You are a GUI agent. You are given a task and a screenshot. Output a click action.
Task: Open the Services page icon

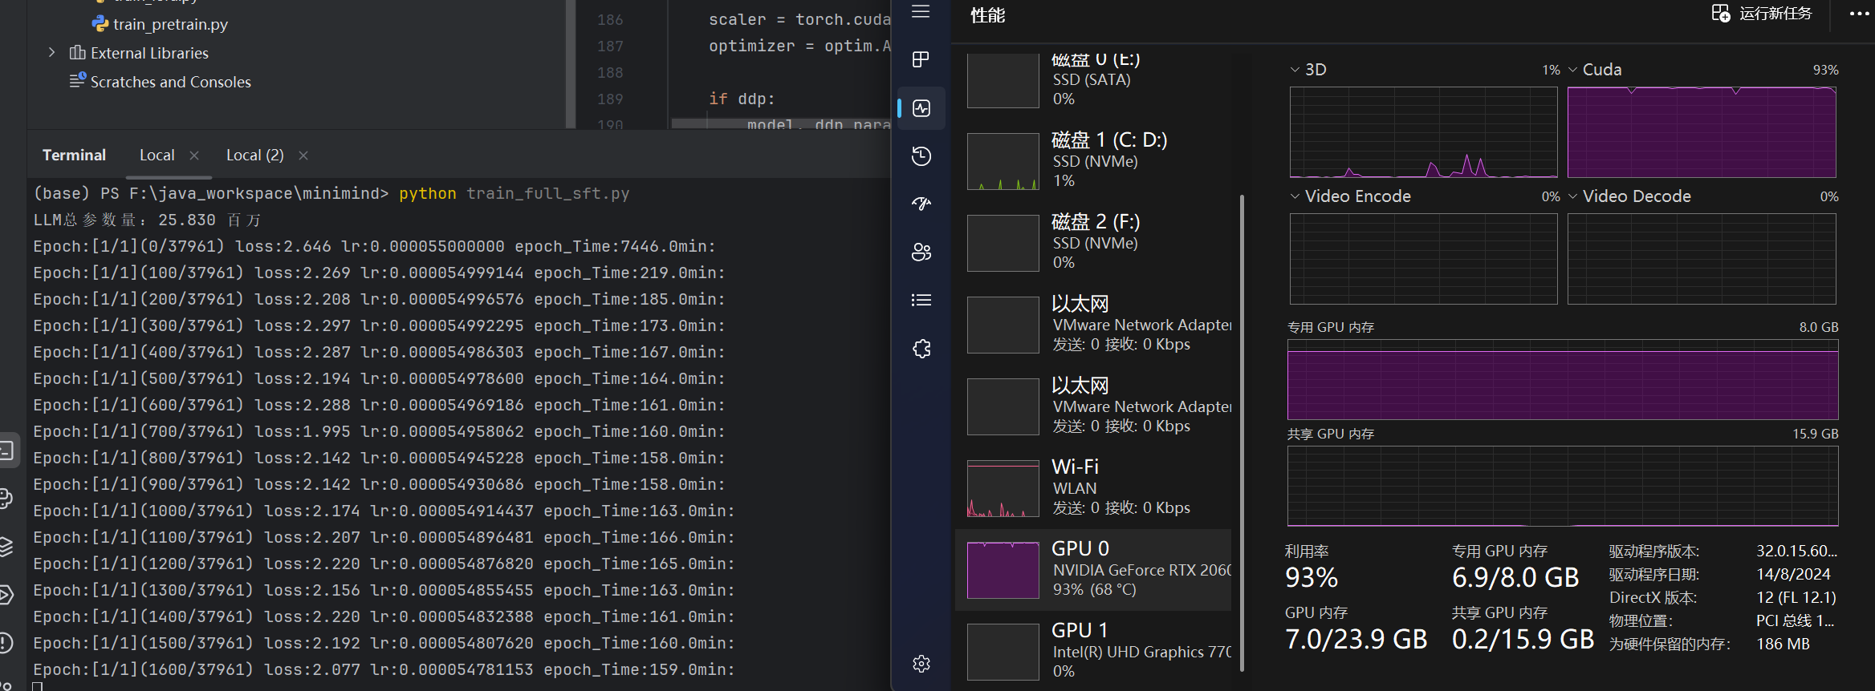click(x=921, y=349)
